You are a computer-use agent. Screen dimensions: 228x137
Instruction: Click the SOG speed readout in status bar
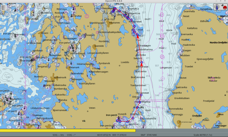(x=59, y=135)
